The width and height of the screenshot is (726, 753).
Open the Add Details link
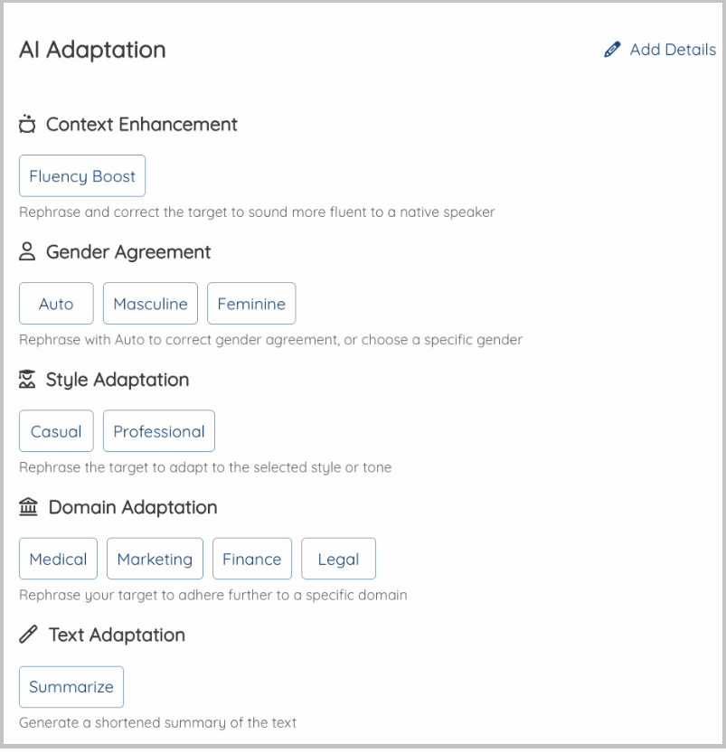[673, 50]
